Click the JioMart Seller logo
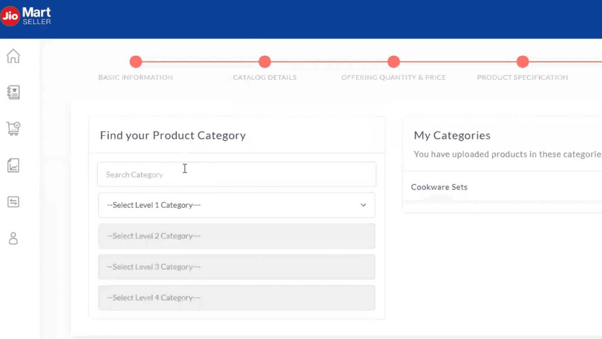 pos(26,16)
